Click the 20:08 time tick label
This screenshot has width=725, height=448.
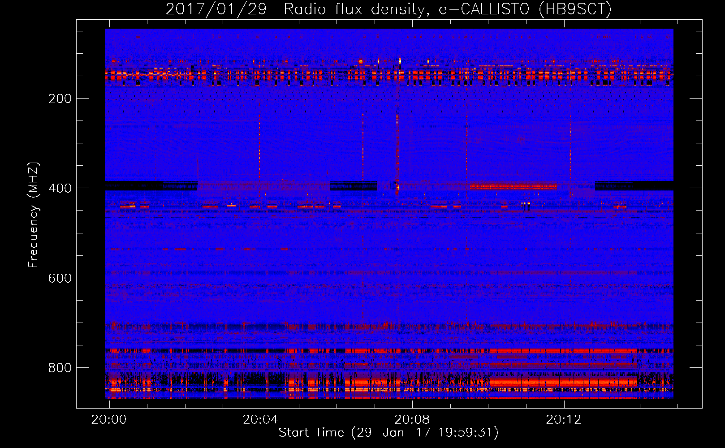point(412,420)
